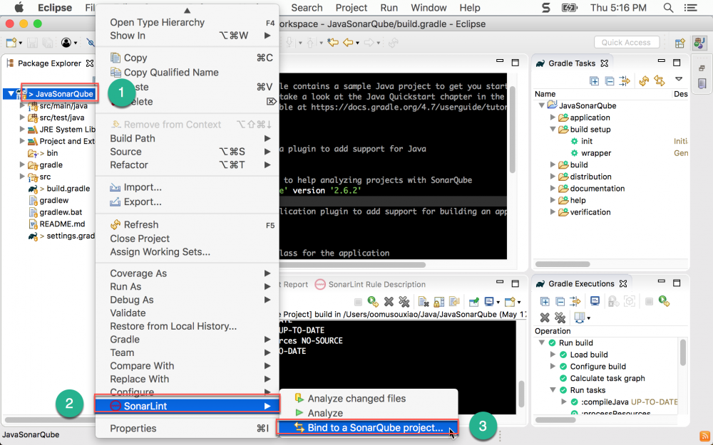Viewport: 713px width, 445px height.
Task: Switch to SonarLint Rule Description tab
Action: pos(371,284)
